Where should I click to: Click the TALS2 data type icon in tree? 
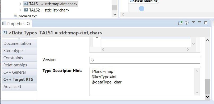coord(26,10)
